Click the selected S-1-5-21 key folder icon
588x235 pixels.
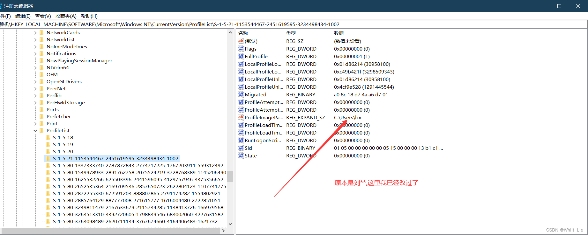pos(48,158)
